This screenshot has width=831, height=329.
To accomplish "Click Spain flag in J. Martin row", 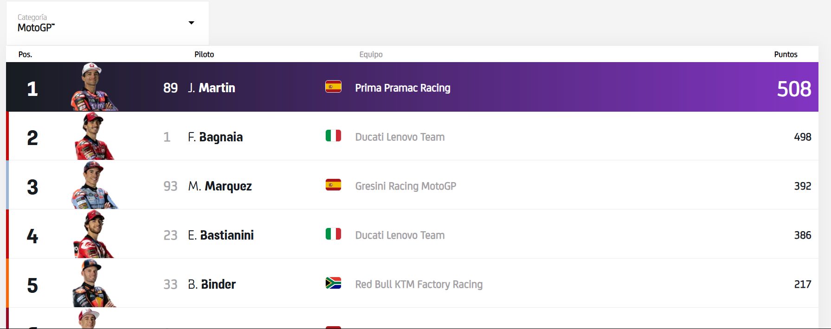I will (x=333, y=87).
